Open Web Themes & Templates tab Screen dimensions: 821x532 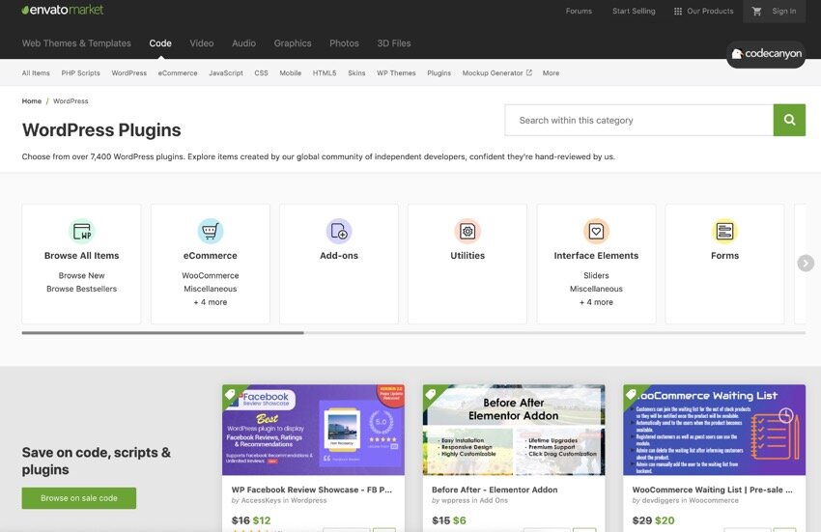click(76, 42)
